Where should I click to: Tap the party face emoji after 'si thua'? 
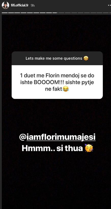pos(89,148)
